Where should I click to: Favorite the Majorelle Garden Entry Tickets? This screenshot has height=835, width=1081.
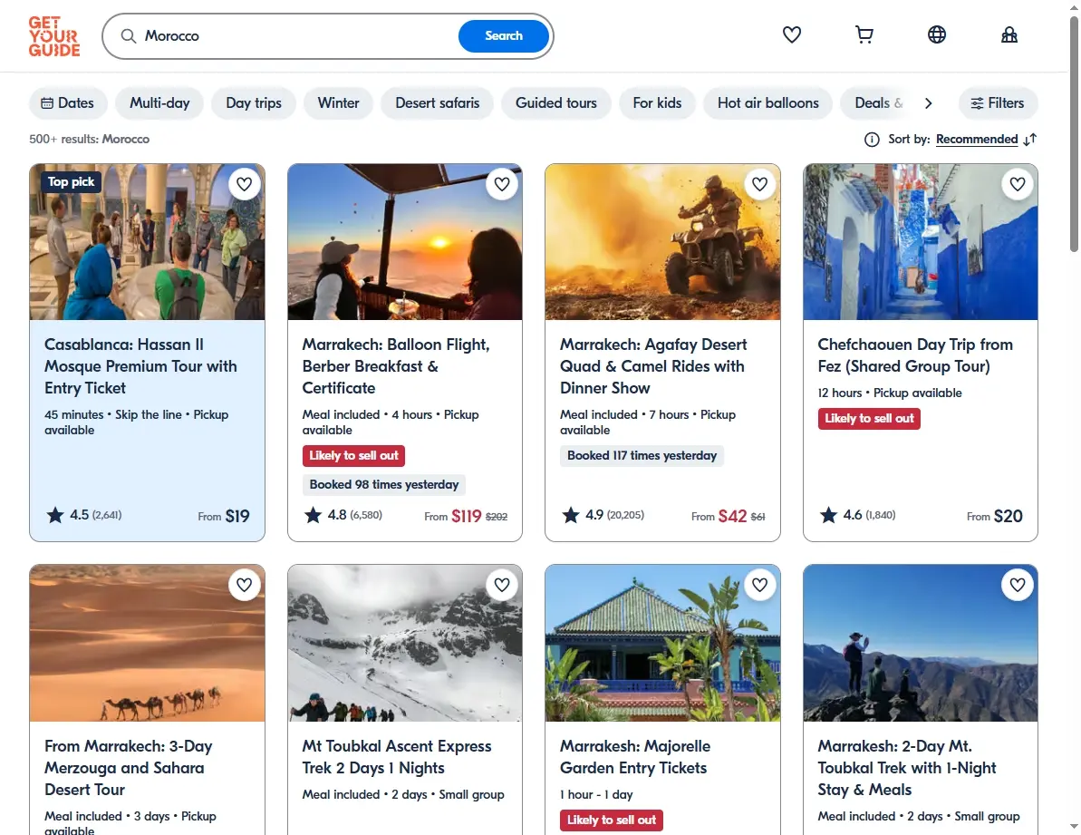pos(759,585)
